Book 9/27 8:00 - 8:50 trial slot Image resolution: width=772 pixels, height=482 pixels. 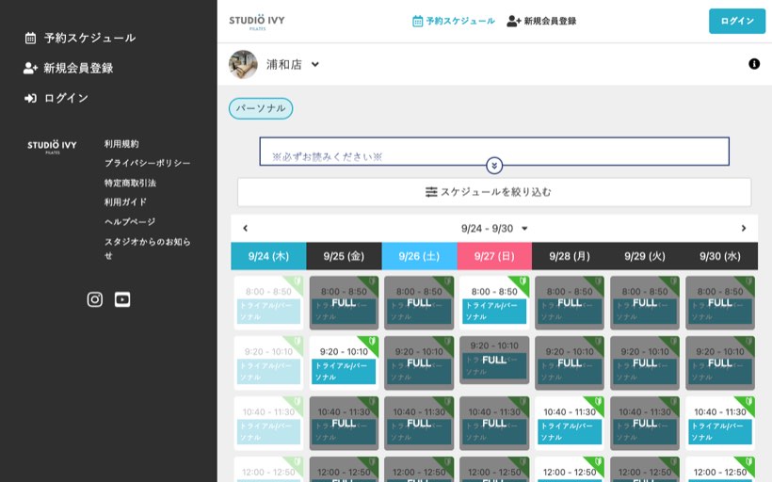494,303
